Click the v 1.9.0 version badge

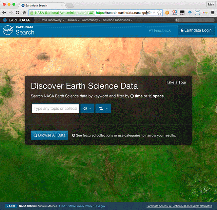click(x=11, y=206)
